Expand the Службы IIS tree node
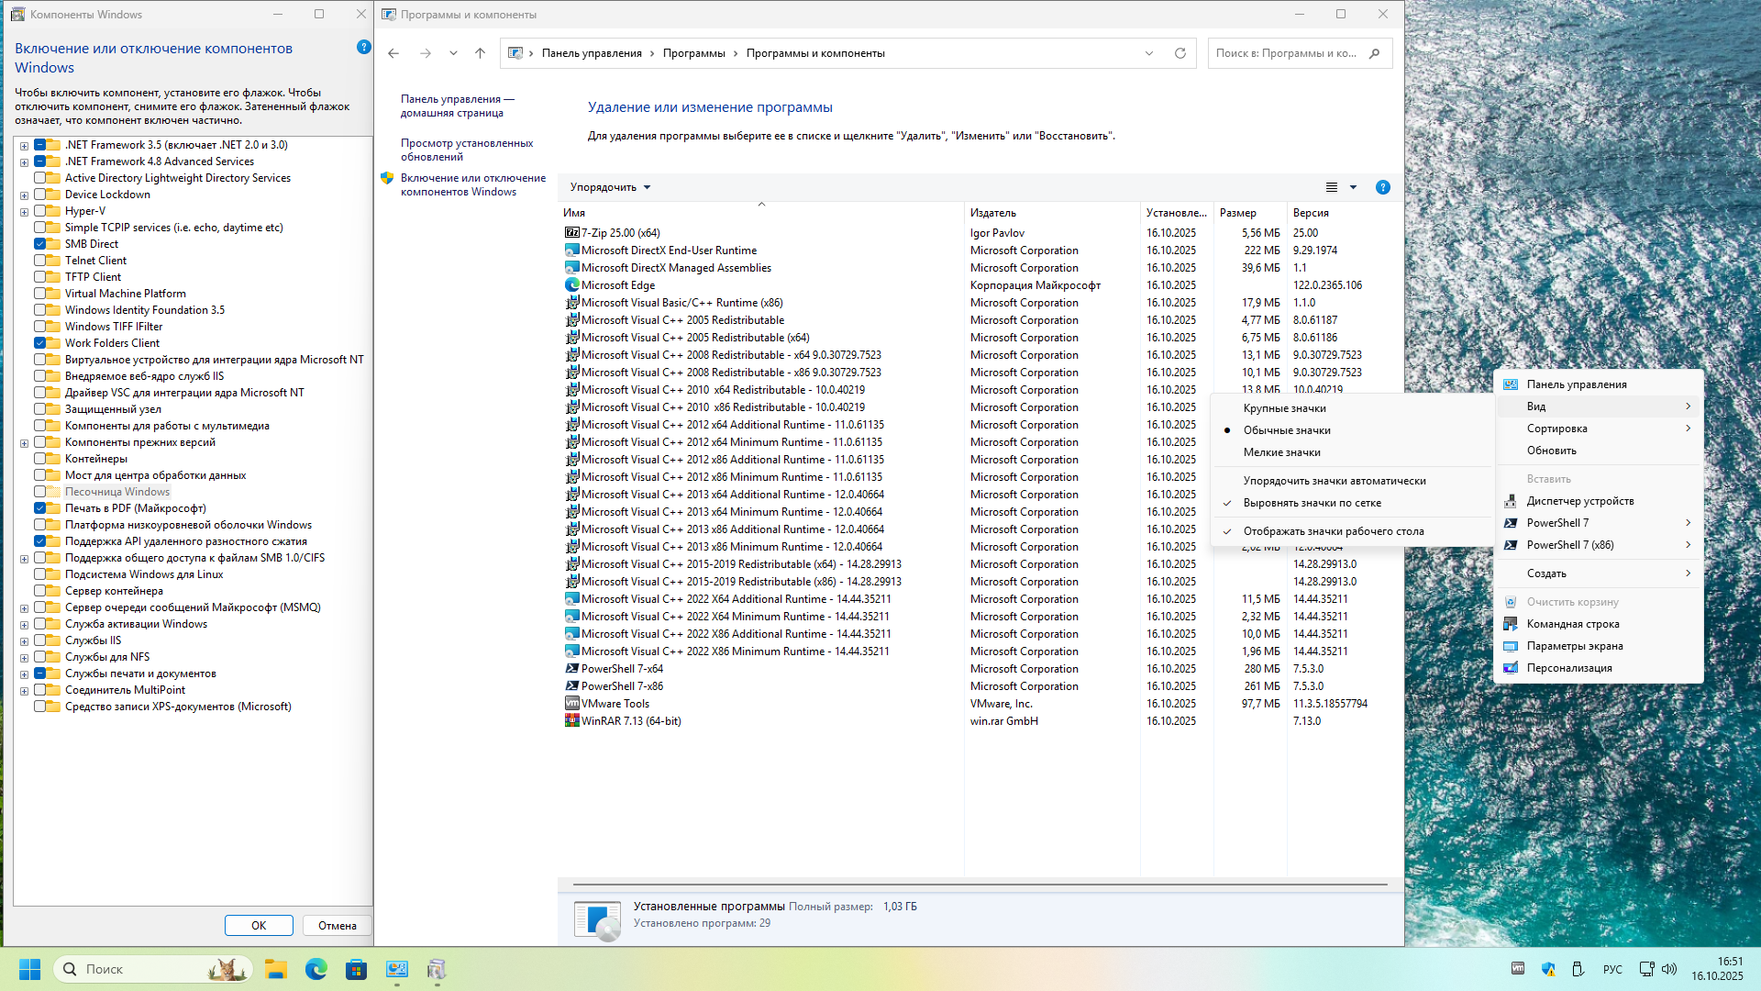 (24, 640)
